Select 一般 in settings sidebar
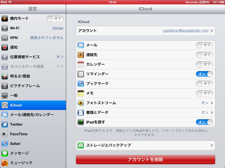The image size is (225, 168). click(33, 96)
